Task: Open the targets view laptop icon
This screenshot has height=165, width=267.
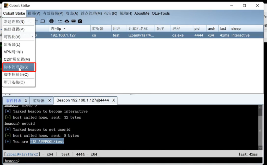Action: [43, 21]
